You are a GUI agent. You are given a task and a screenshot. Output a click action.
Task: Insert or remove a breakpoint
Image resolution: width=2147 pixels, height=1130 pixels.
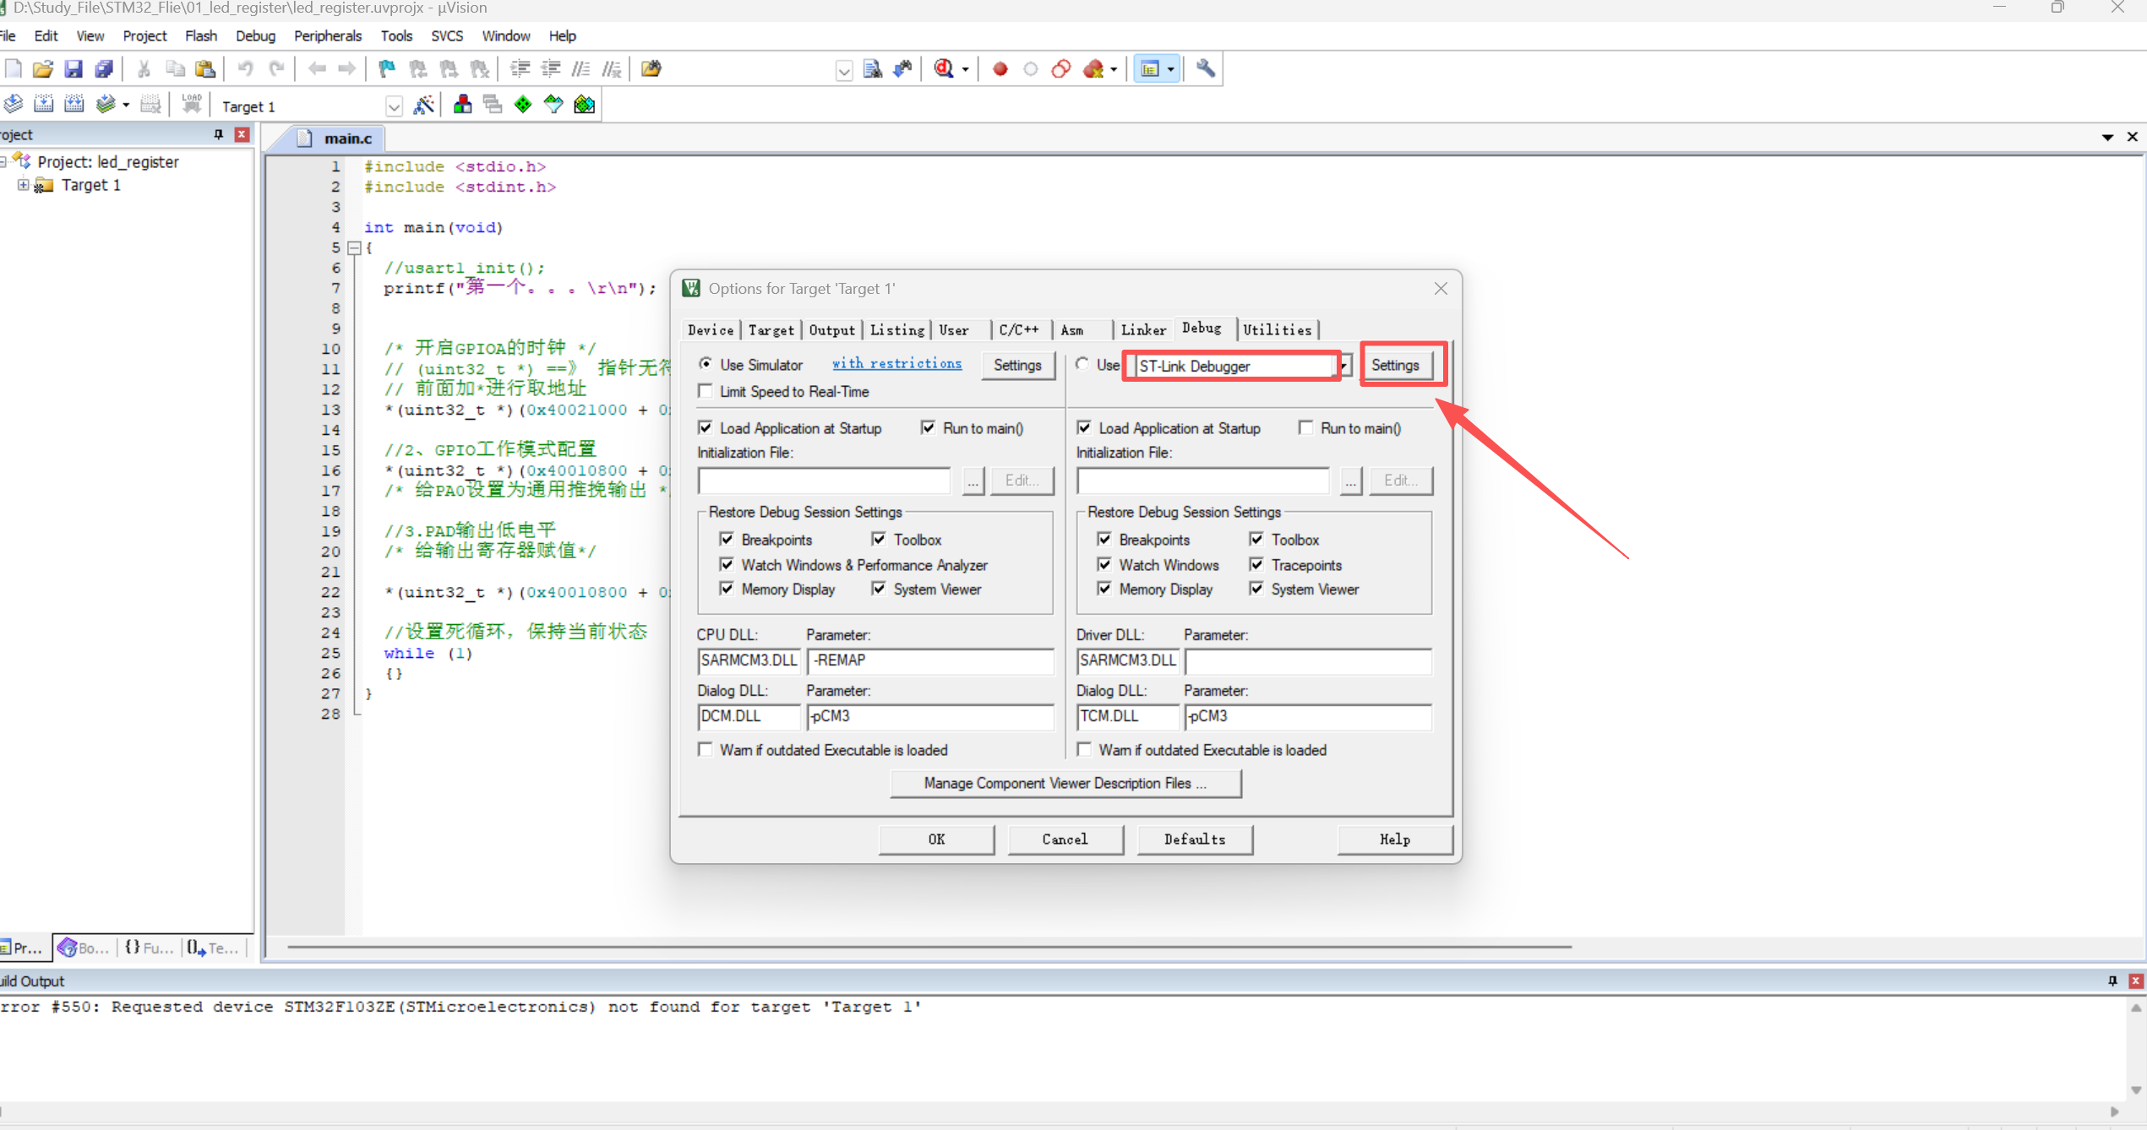(x=999, y=68)
